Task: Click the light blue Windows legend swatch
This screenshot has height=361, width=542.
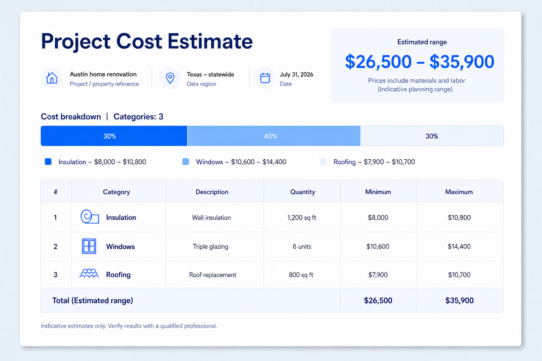Action: tap(186, 161)
